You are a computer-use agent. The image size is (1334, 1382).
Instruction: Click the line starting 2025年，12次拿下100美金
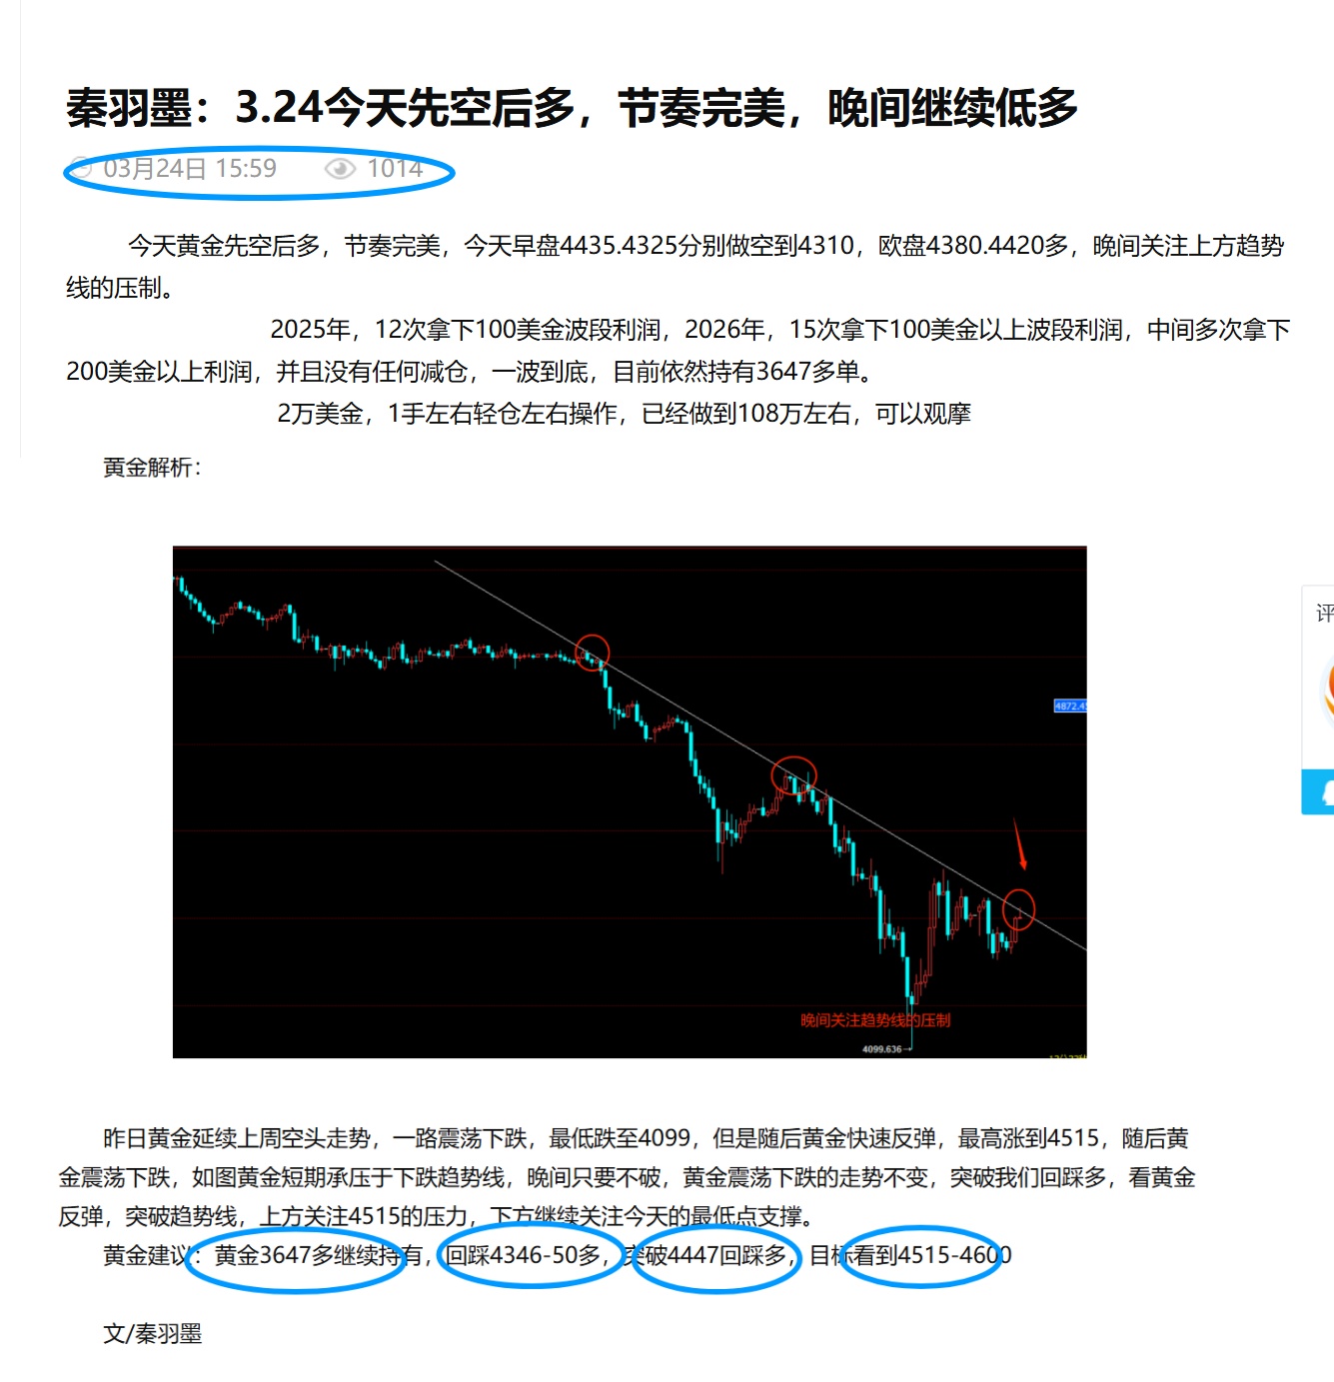(x=780, y=330)
